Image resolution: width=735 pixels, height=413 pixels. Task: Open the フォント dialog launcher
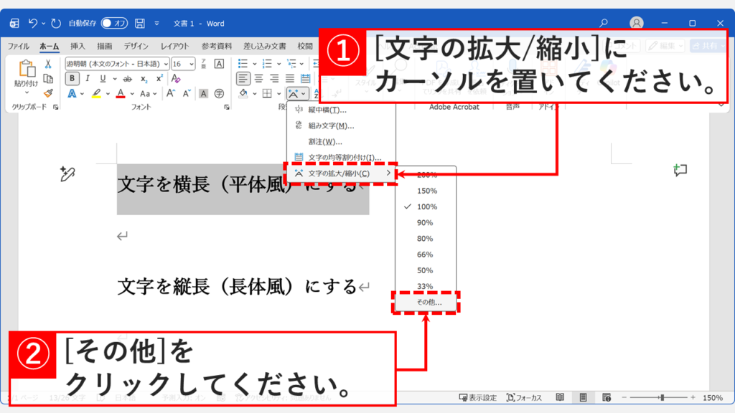tap(227, 106)
